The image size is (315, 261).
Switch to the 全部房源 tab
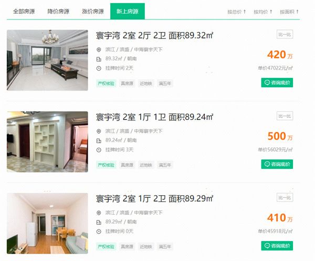[x=24, y=11]
